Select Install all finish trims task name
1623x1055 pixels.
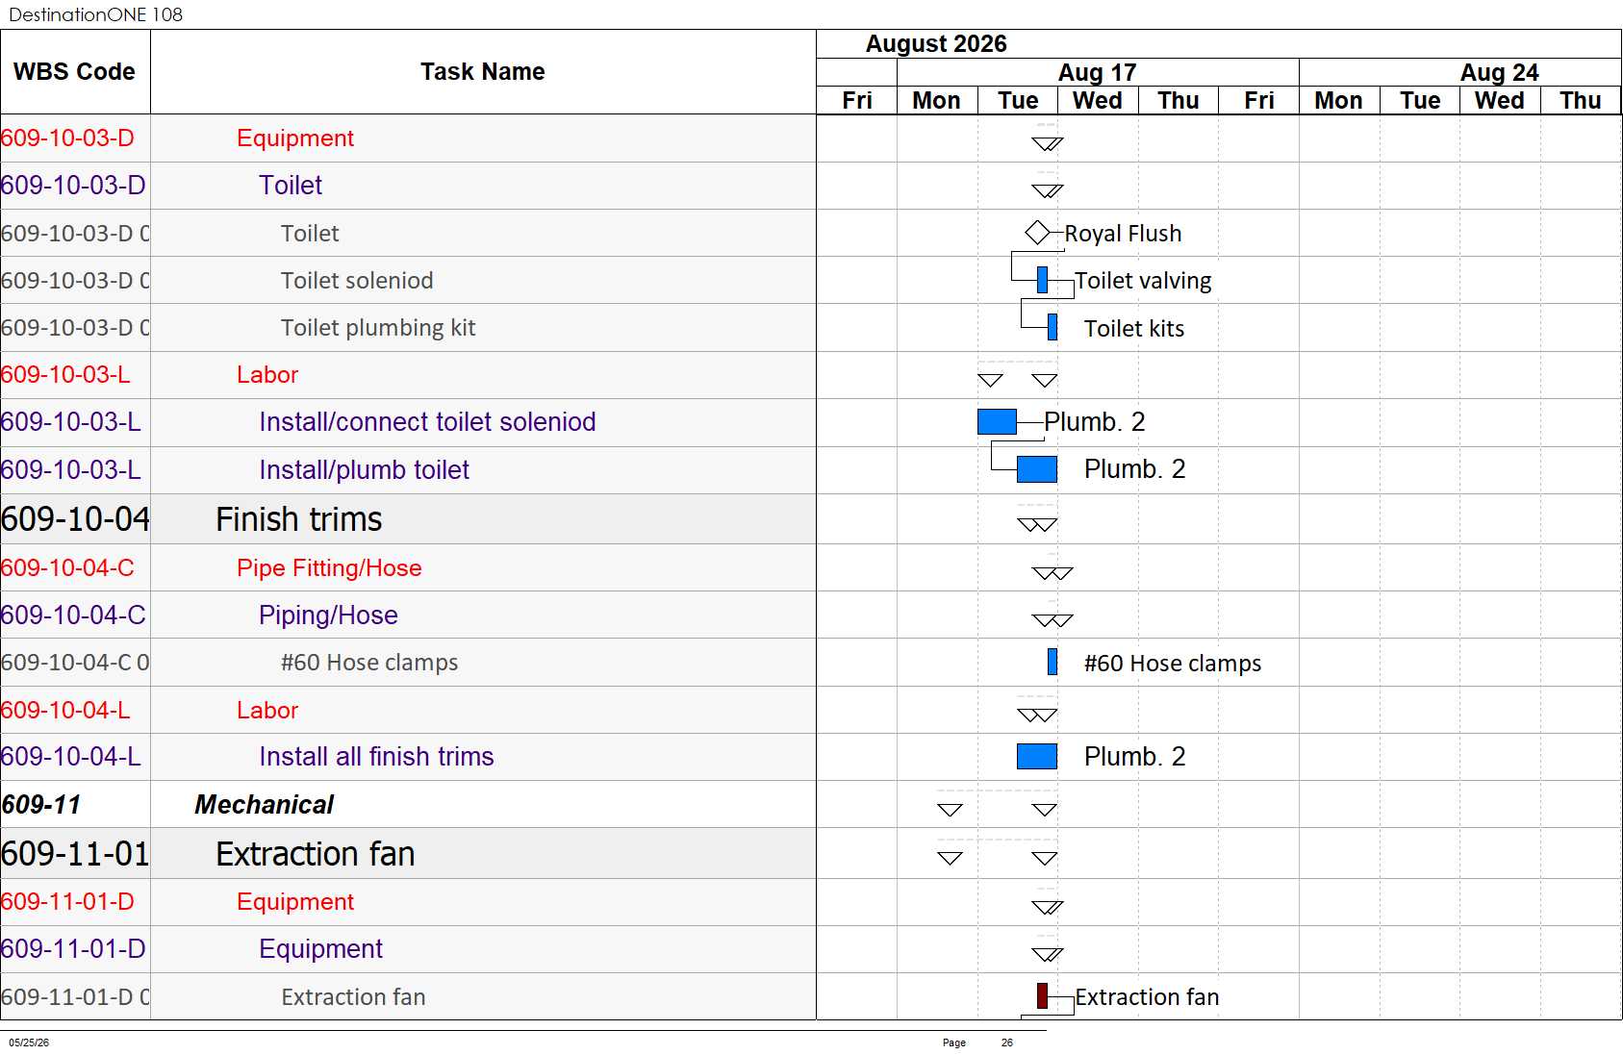pyautogui.click(x=376, y=757)
